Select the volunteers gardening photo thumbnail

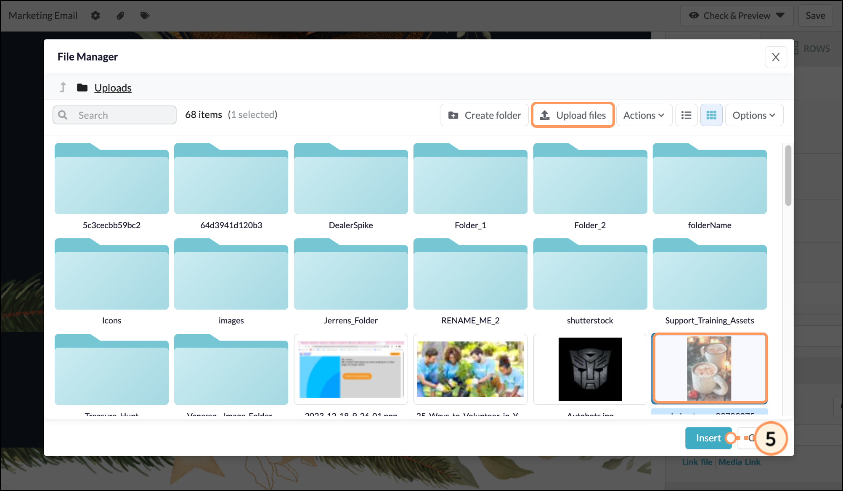pyautogui.click(x=470, y=370)
